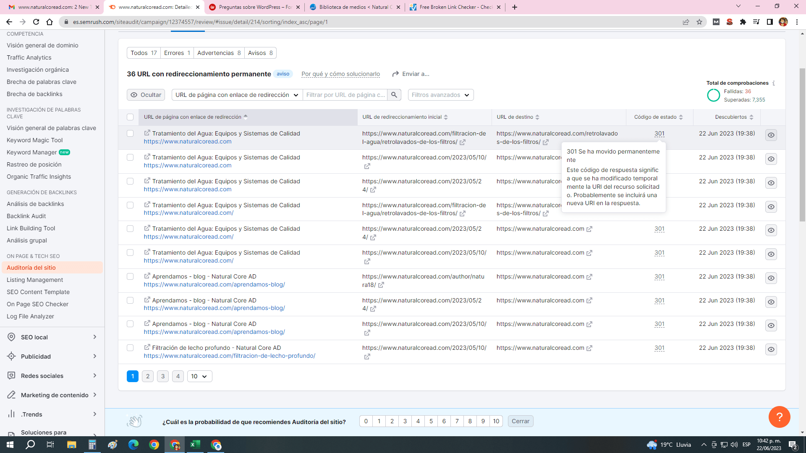Open Excel from taskbar
This screenshot has width=806, height=453.
click(x=195, y=445)
